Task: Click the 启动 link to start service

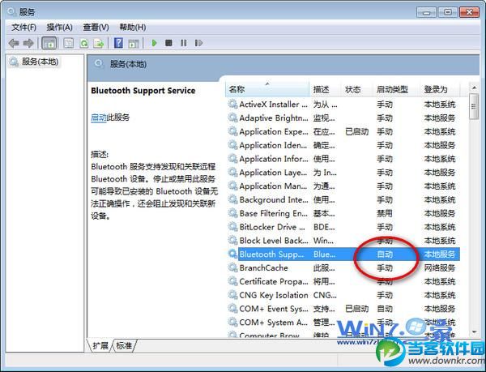Action: tap(99, 118)
